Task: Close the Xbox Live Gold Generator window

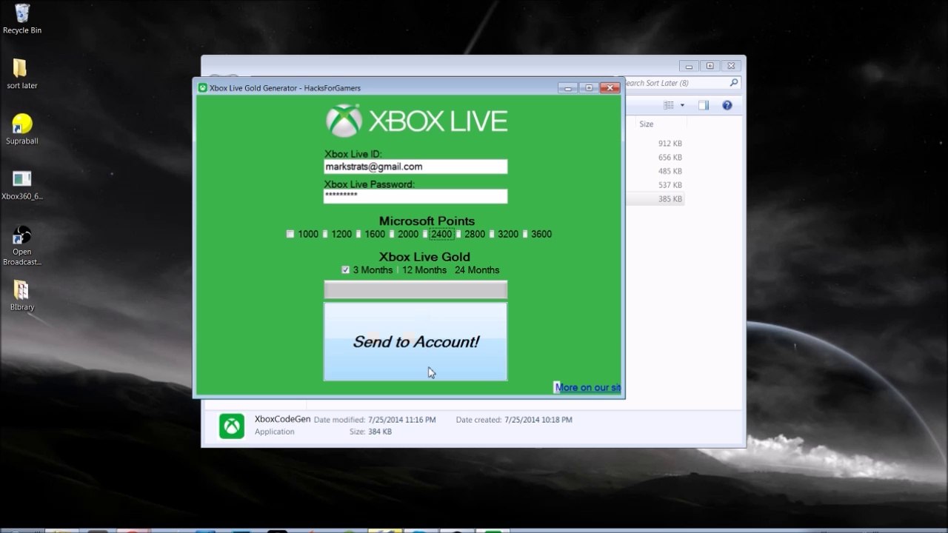Action: [610, 87]
